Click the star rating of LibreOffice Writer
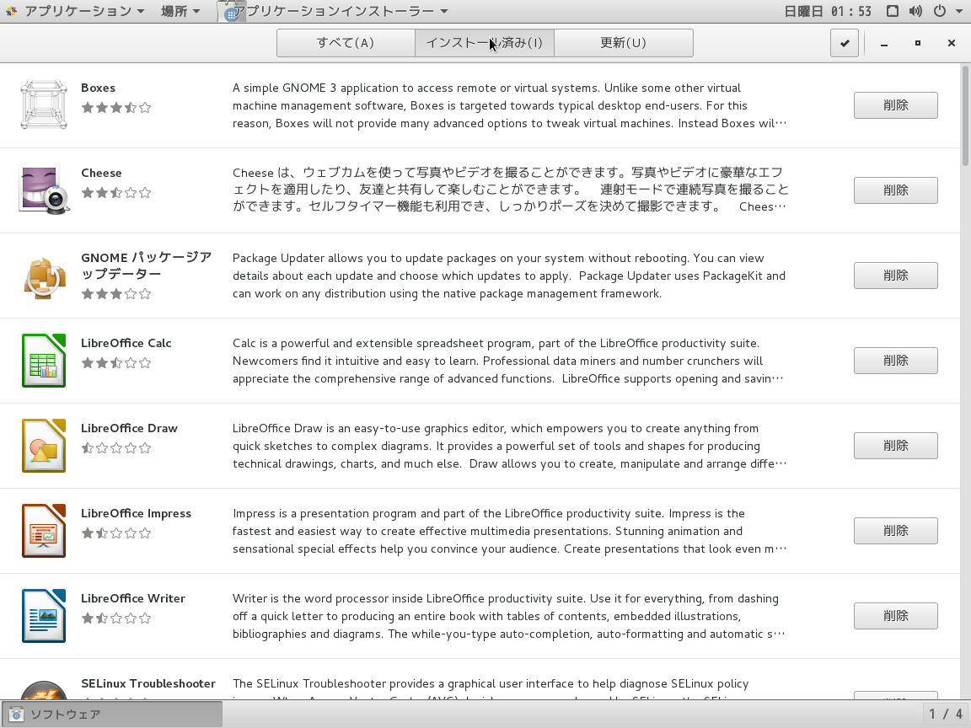The height and width of the screenshot is (728, 971). click(x=115, y=618)
